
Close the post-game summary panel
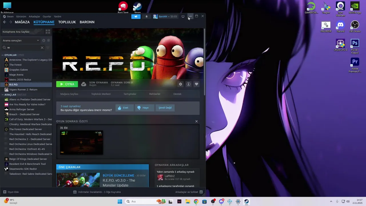pyautogui.click(x=196, y=121)
